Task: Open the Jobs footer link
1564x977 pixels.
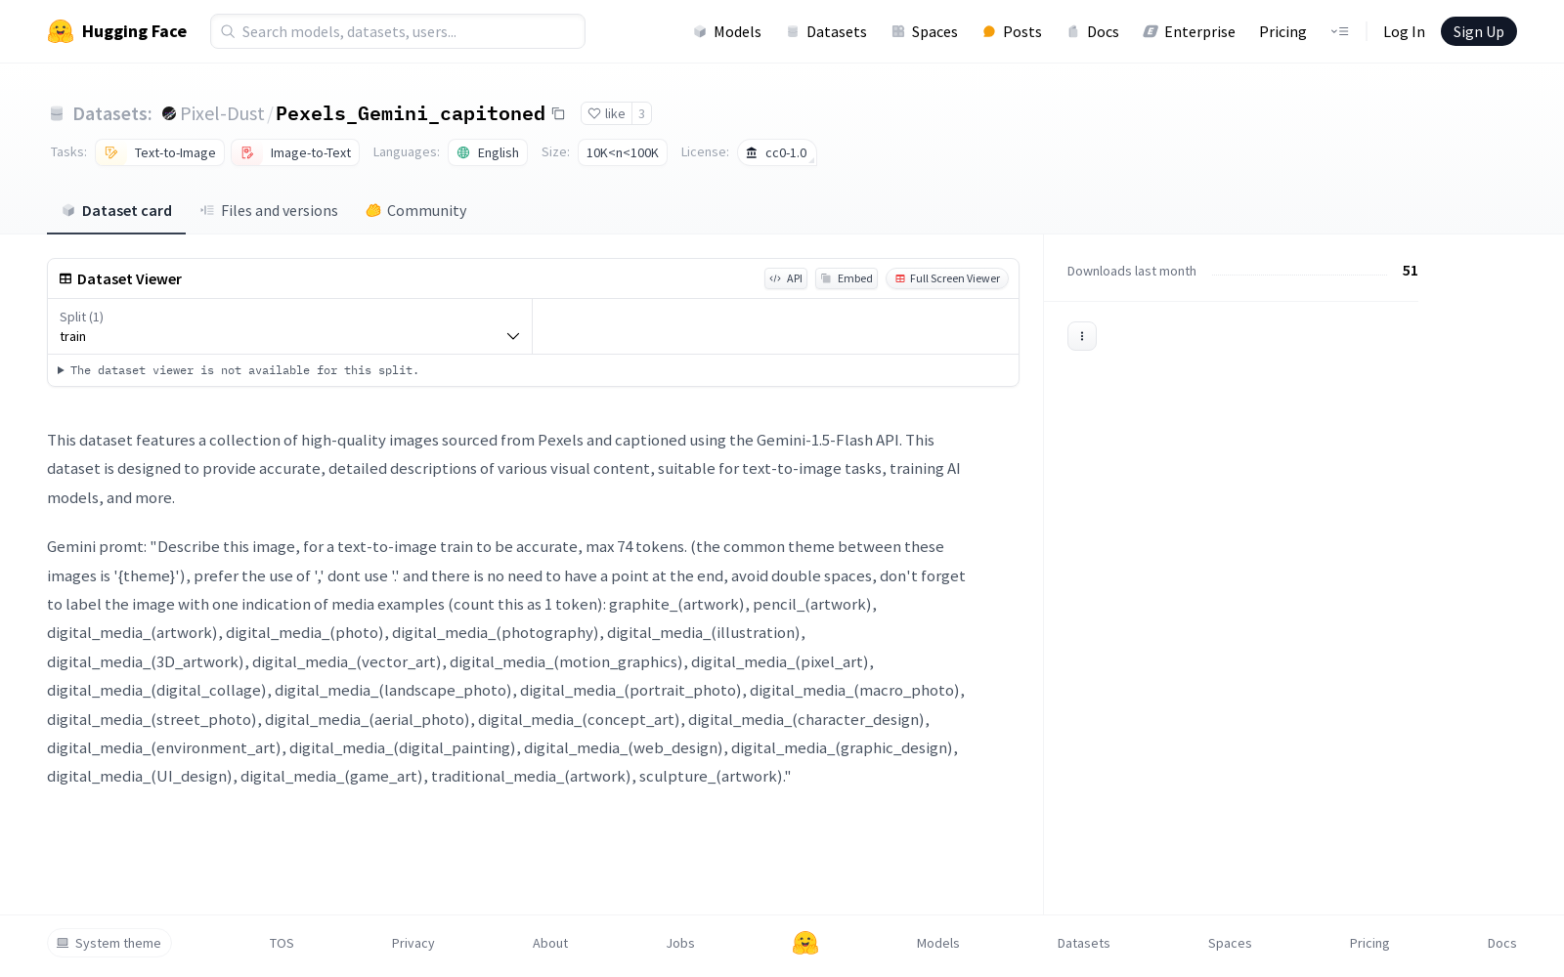Action: (680, 943)
